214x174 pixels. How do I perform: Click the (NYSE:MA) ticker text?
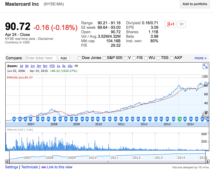click(x=54, y=4)
